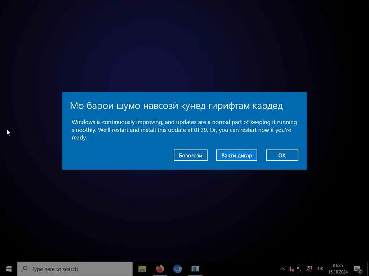
Task: Open the muted volume tray icon
Action: 291,269
